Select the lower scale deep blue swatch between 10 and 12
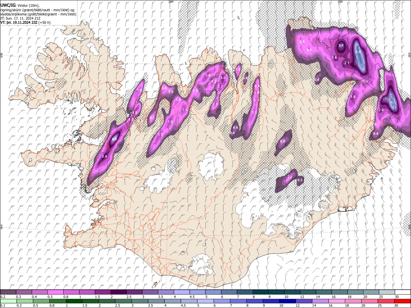Image resolution: width=411 pixels, height=308 pixels. (287, 301)
